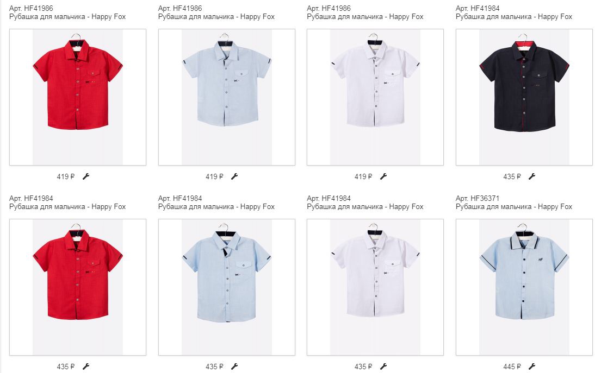Open light blue HF41986 shirt image

tap(227, 97)
